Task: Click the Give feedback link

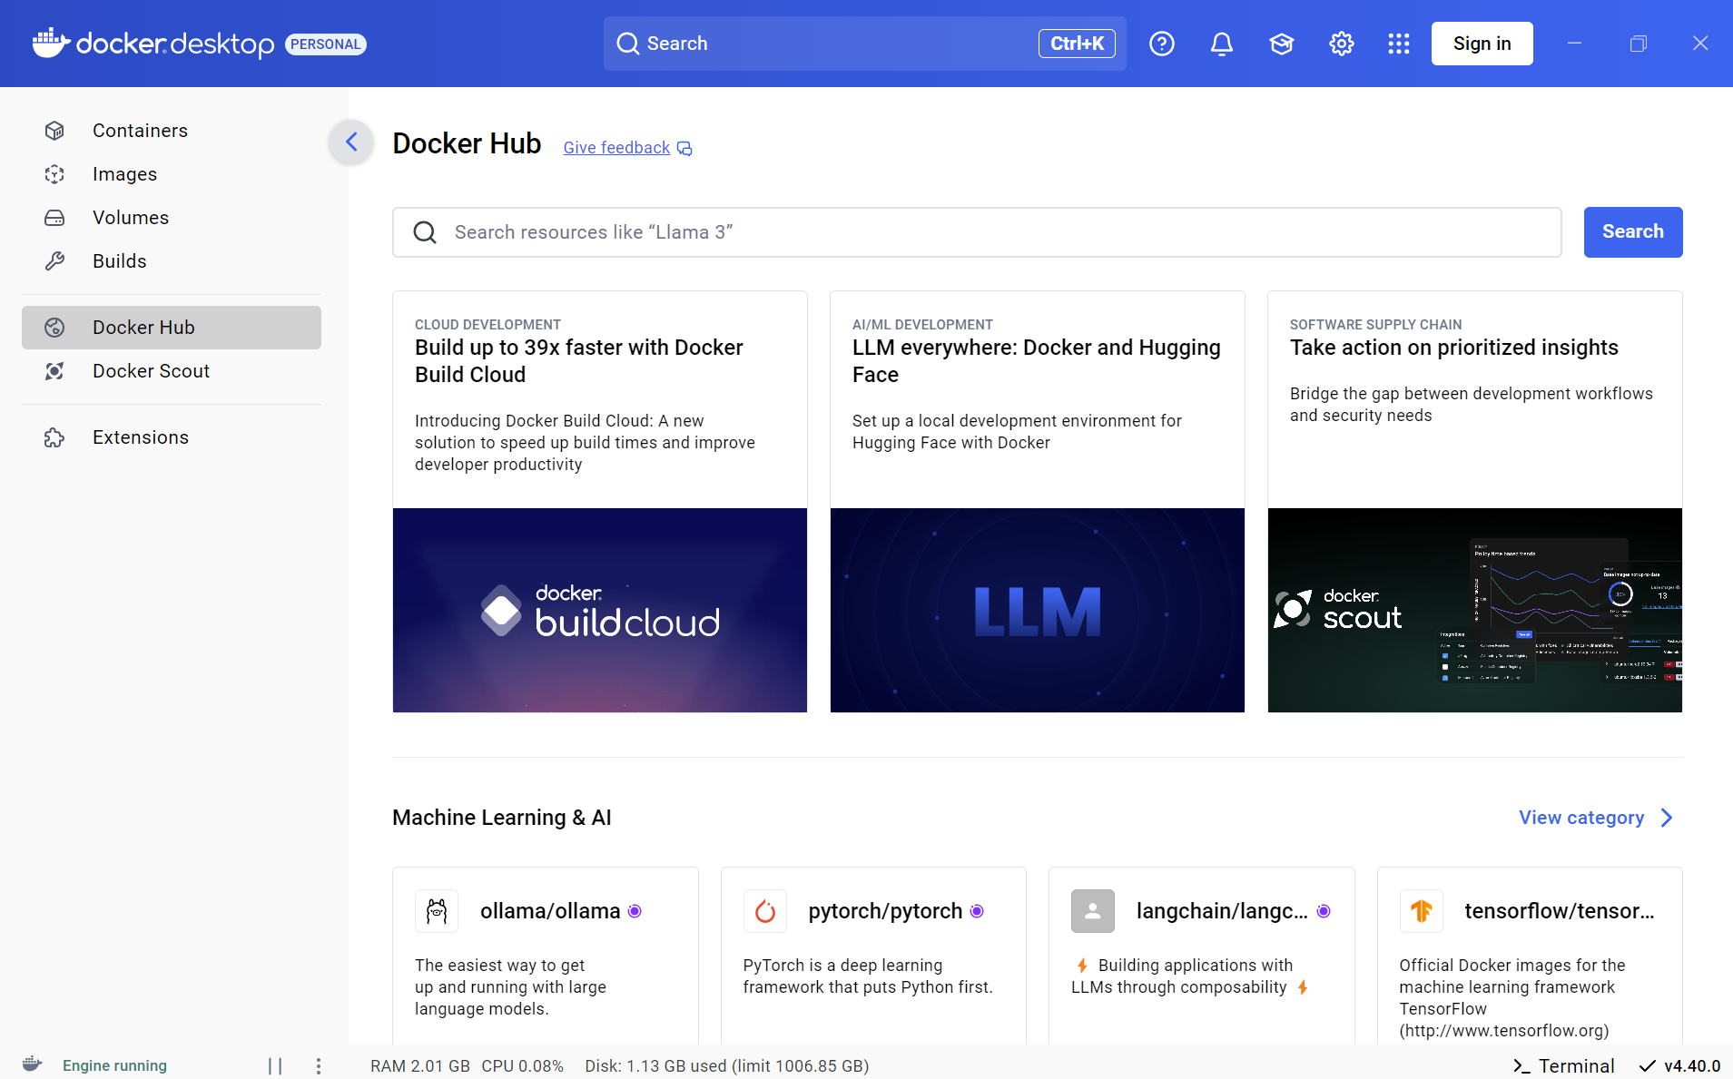Action: pyautogui.click(x=616, y=147)
